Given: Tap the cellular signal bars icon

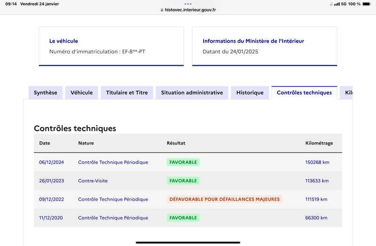Looking at the screenshot, I should point(337,4).
